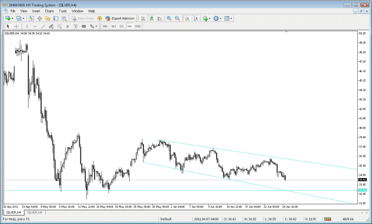Open the Charts menu
Viewport: 372px width, 224px height.
pos(49,11)
